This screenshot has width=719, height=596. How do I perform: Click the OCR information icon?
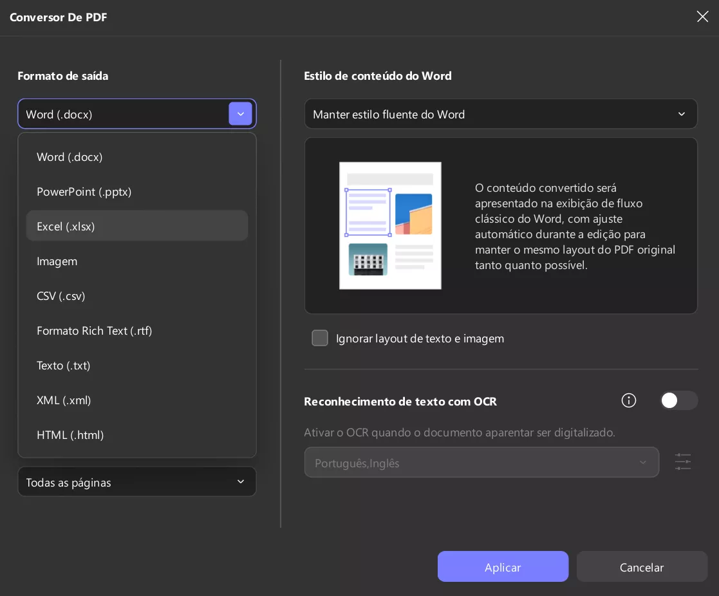tap(629, 400)
